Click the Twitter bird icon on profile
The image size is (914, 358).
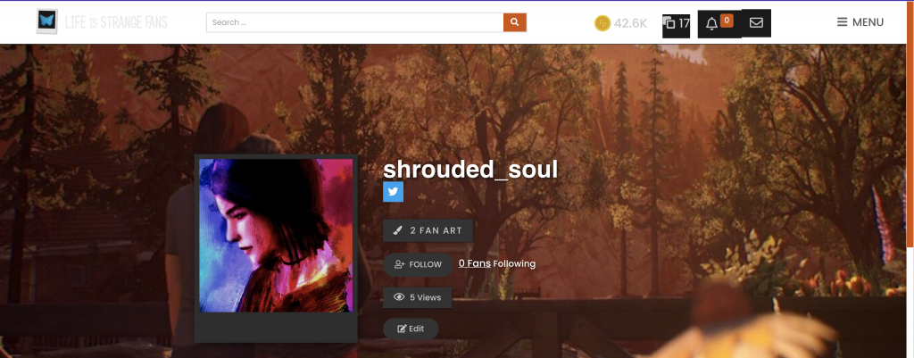point(393,191)
